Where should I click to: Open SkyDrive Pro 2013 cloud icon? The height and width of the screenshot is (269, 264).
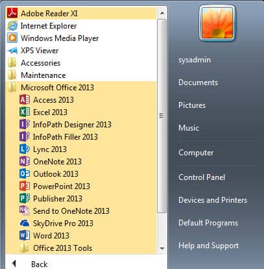tap(25, 224)
